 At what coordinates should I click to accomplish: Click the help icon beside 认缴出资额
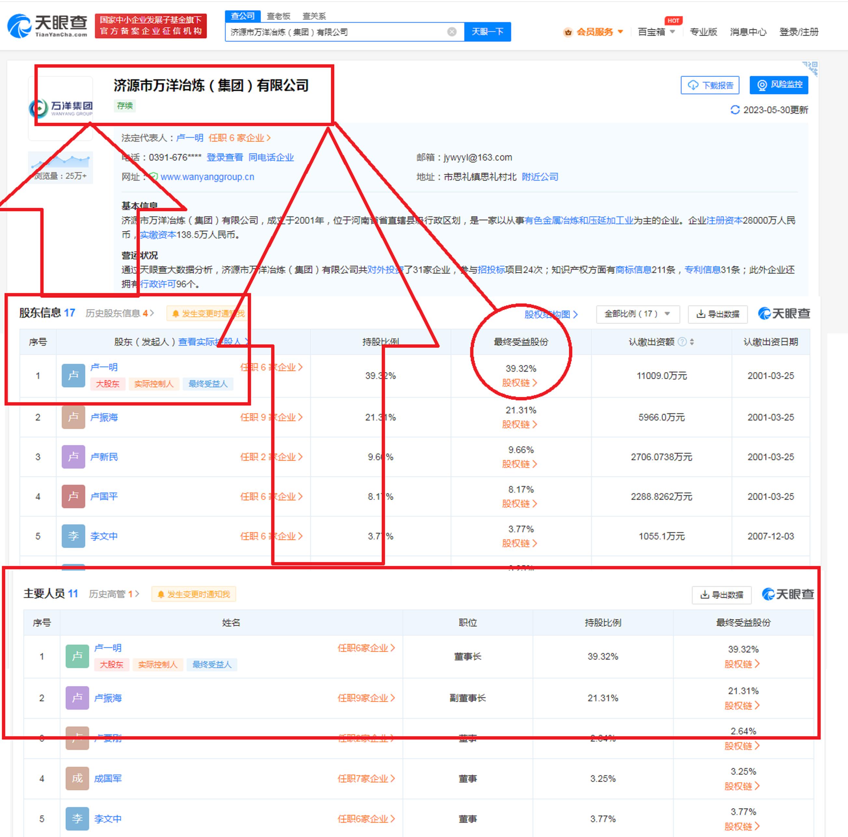[682, 342]
